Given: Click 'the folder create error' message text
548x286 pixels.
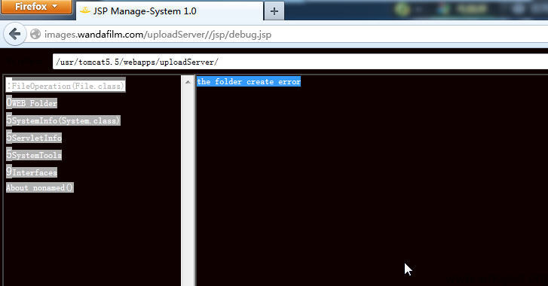Looking at the screenshot, I should point(249,81).
